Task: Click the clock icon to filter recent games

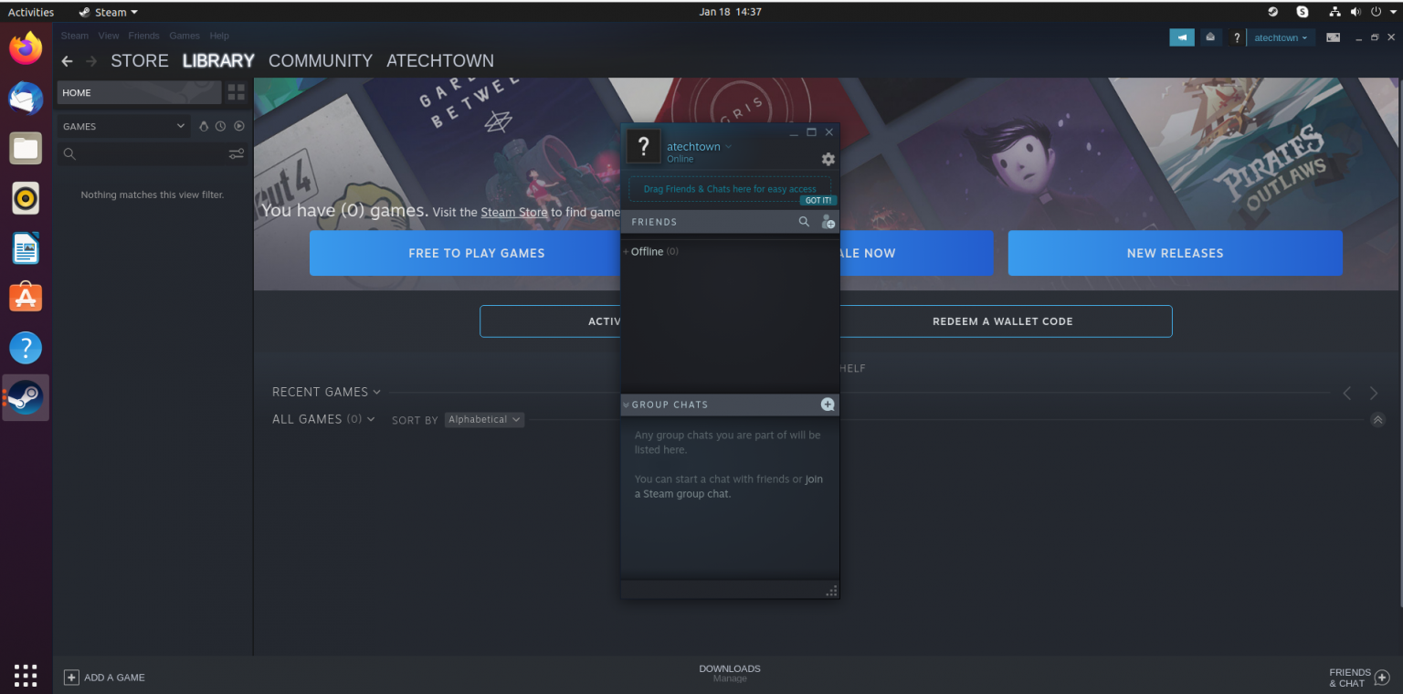Action: (x=221, y=126)
